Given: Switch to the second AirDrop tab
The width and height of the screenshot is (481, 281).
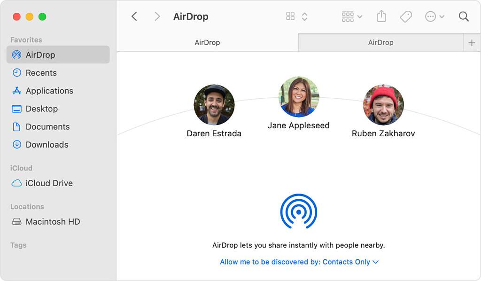Looking at the screenshot, I should (x=381, y=42).
